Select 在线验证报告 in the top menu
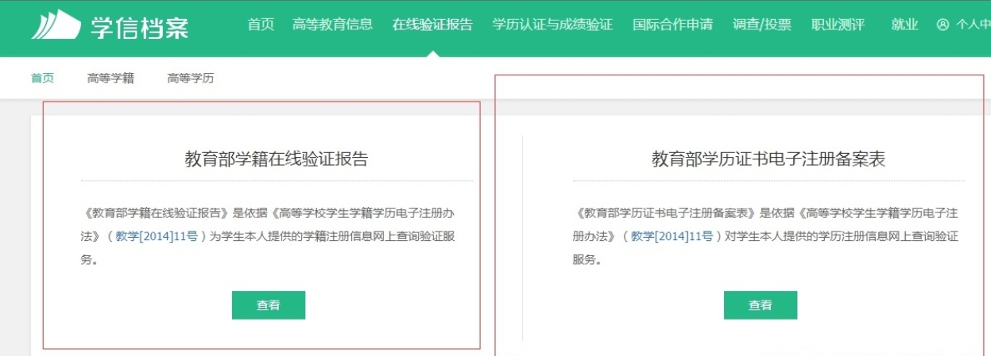The width and height of the screenshot is (991, 356). pyautogui.click(x=432, y=25)
